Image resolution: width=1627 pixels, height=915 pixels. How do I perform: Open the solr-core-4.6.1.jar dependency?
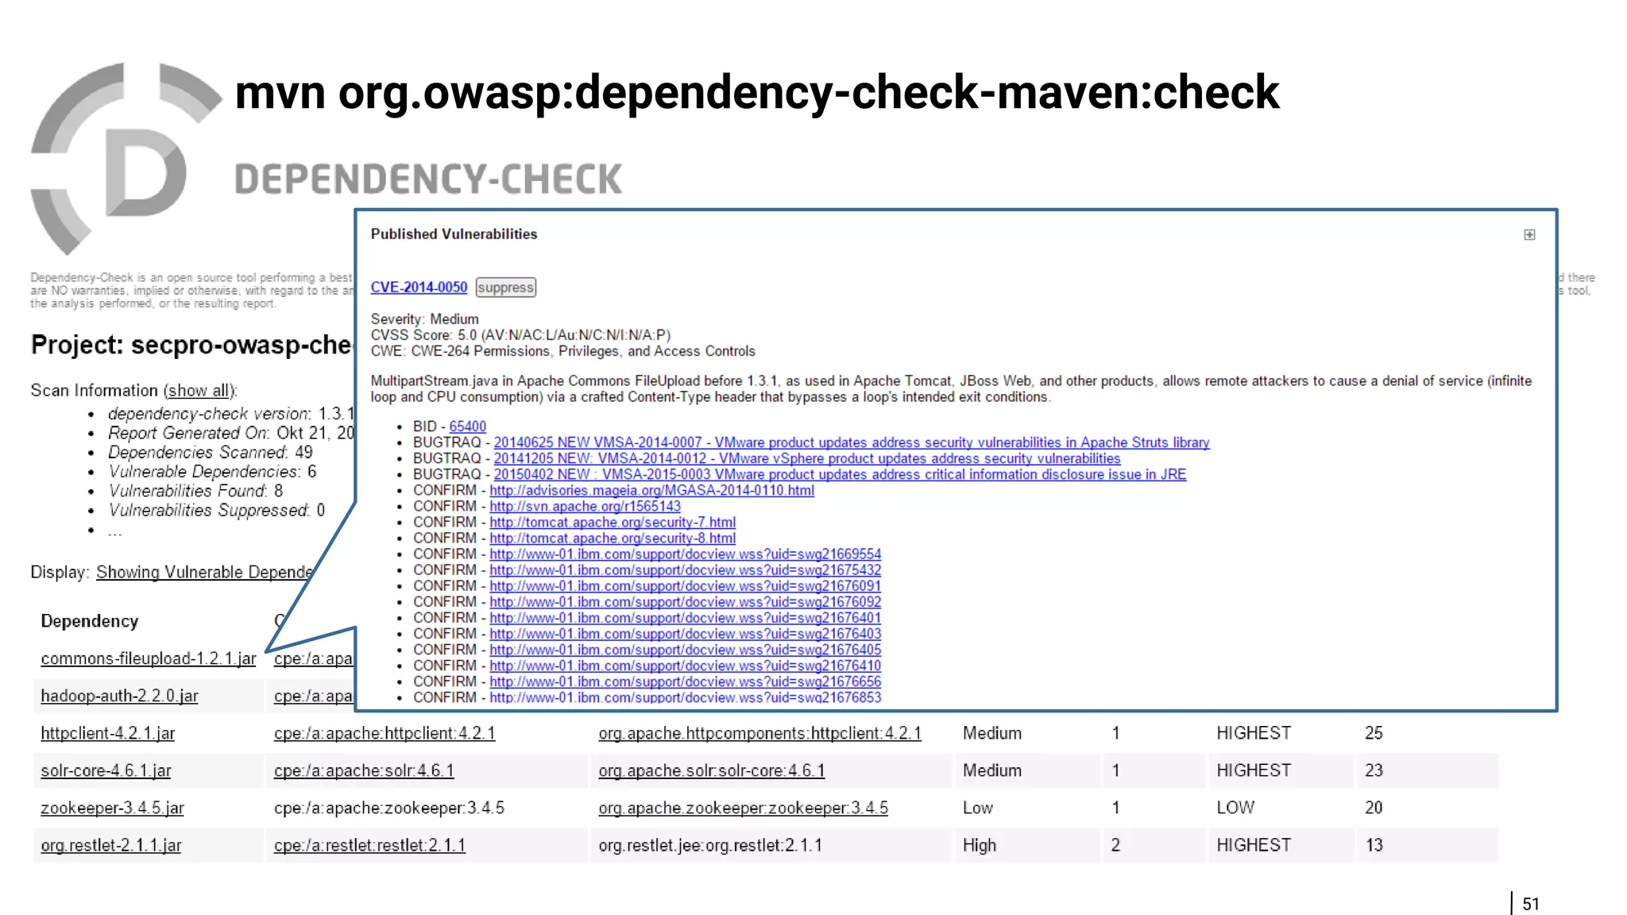pos(106,770)
